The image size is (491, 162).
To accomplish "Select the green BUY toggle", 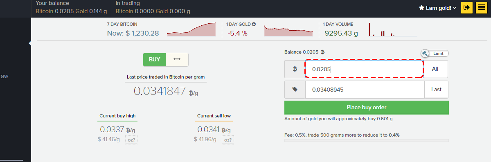I will click(155, 59).
